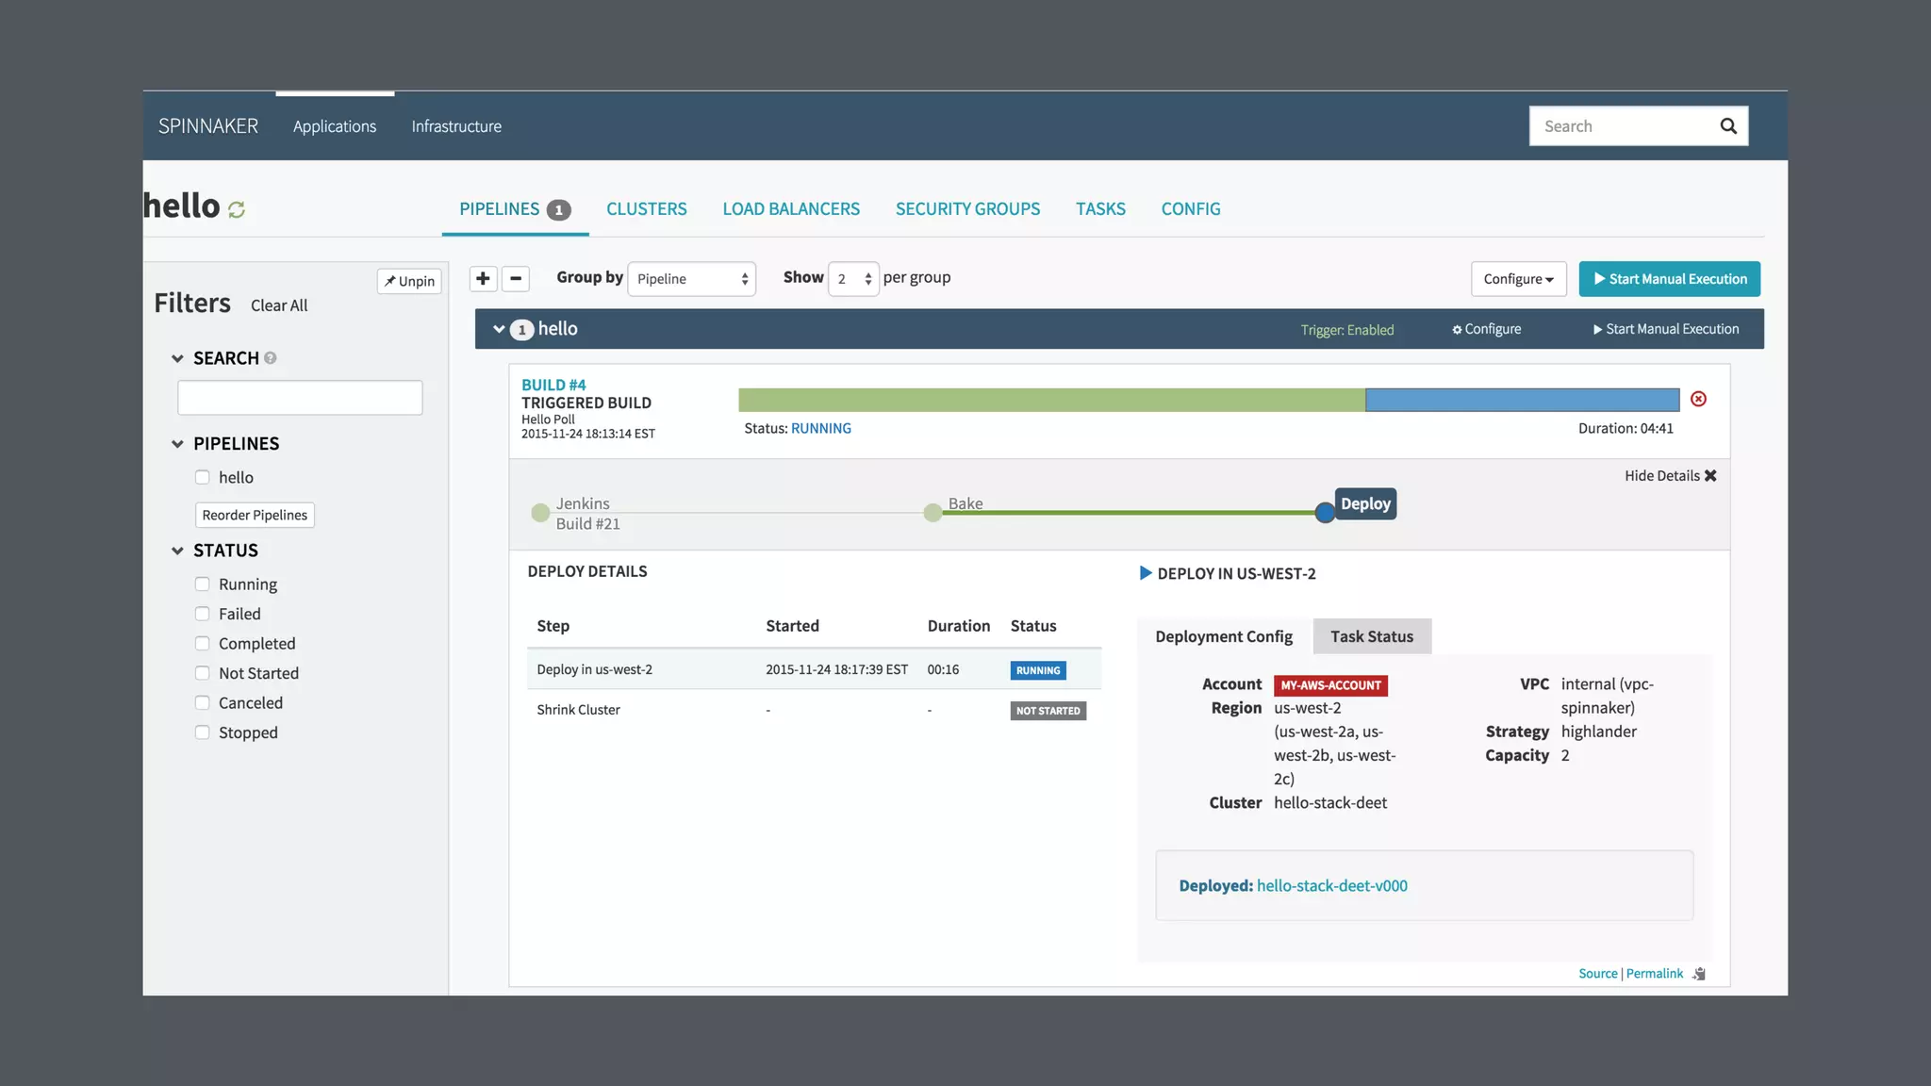Open the hello-stack-deet-v000 deployed link

(x=1331, y=886)
